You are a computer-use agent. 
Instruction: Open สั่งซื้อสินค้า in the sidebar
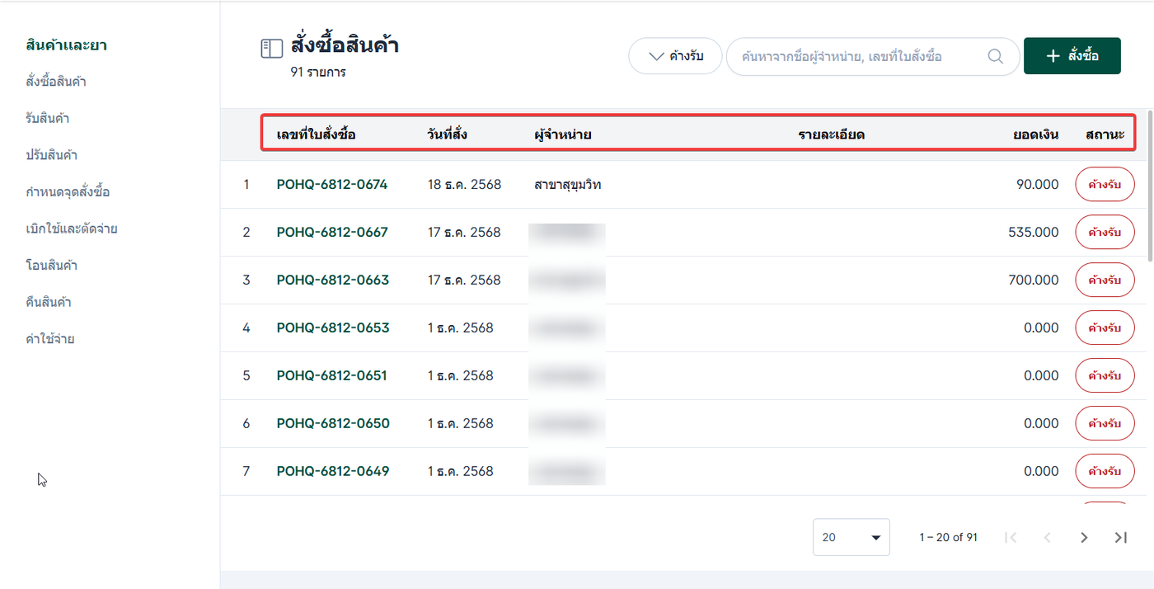click(x=56, y=82)
